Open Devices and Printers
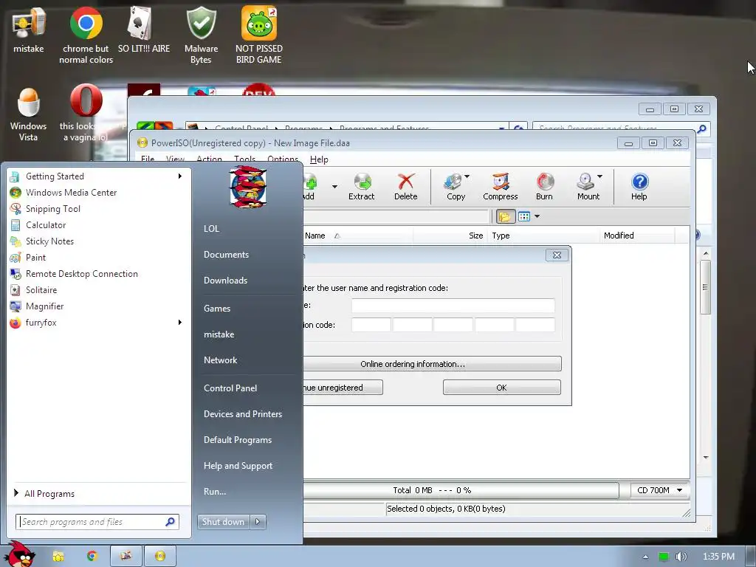756x567 pixels. 243,413
